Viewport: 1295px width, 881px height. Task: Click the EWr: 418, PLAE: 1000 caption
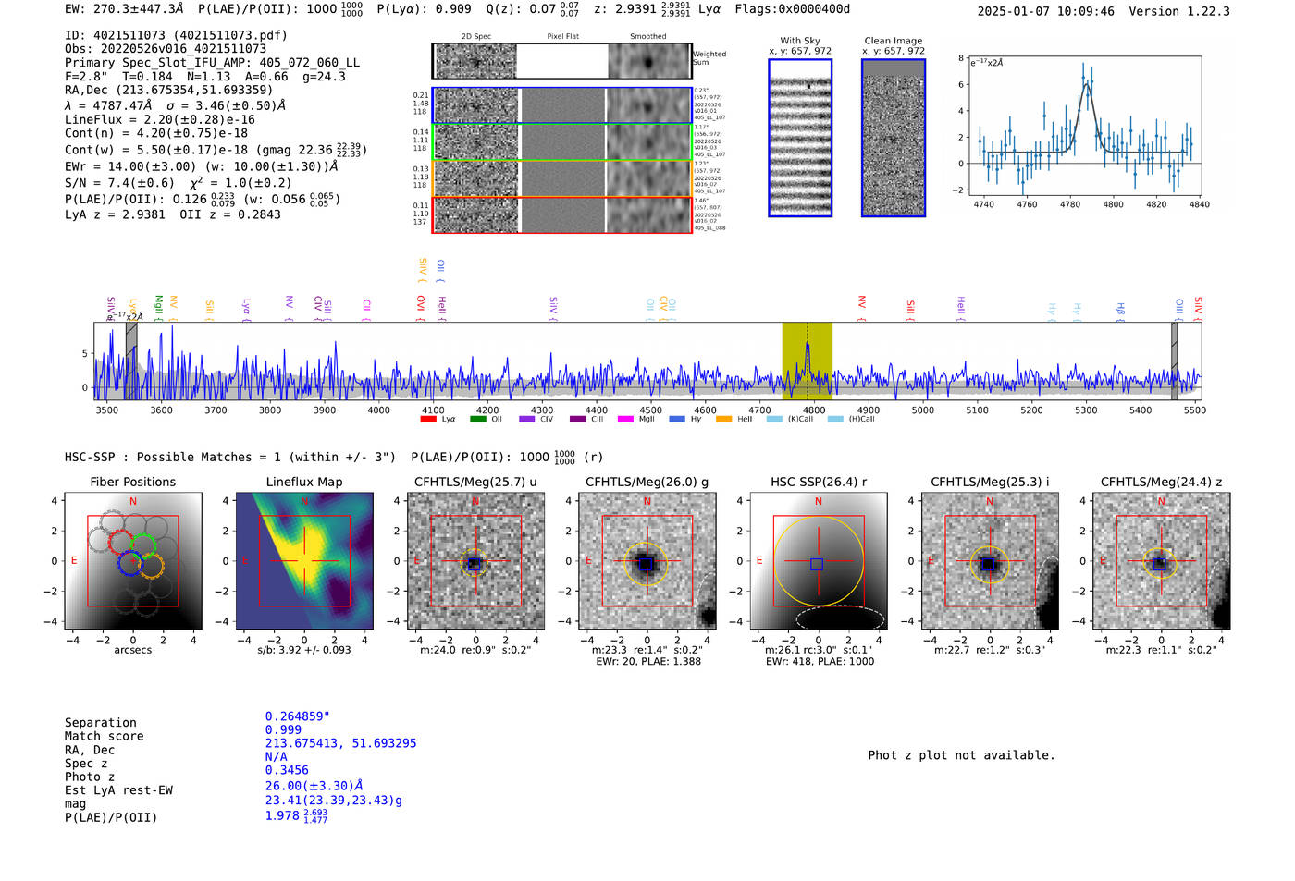click(819, 662)
